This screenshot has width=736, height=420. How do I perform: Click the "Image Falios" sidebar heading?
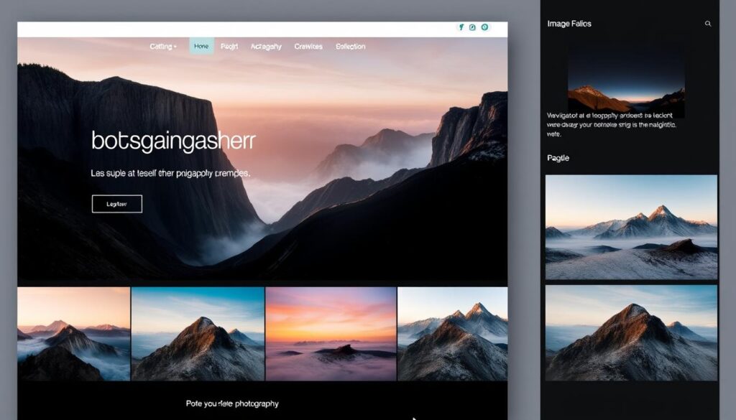coord(569,24)
